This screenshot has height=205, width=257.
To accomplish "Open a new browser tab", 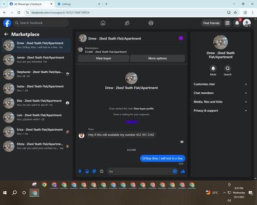I will (x=106, y=4).
